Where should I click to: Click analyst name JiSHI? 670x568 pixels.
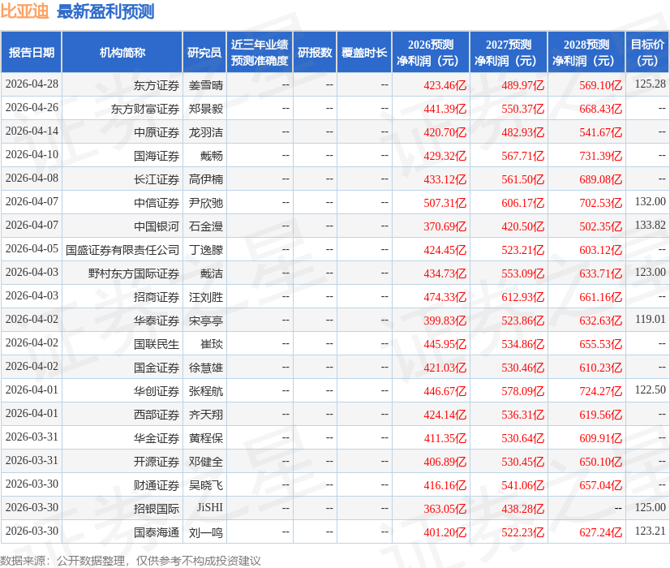pyautogui.click(x=210, y=507)
